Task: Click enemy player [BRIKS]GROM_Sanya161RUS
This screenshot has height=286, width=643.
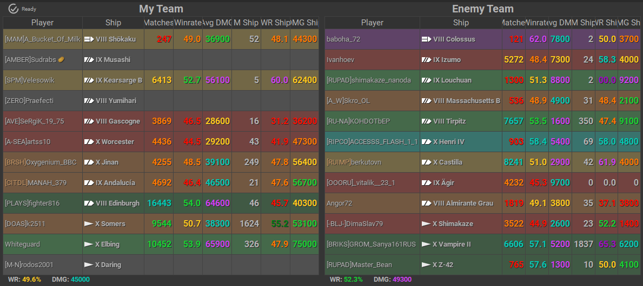Action: tap(371, 244)
